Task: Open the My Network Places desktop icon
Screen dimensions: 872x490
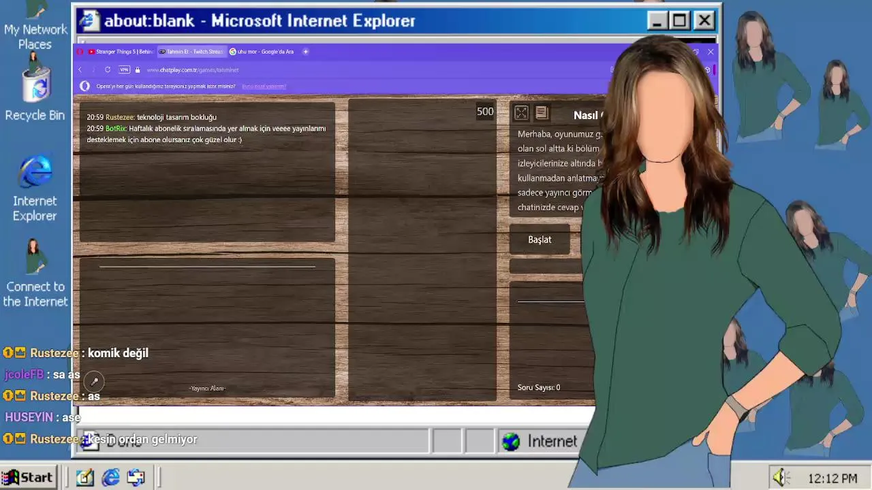Action: click(35, 26)
